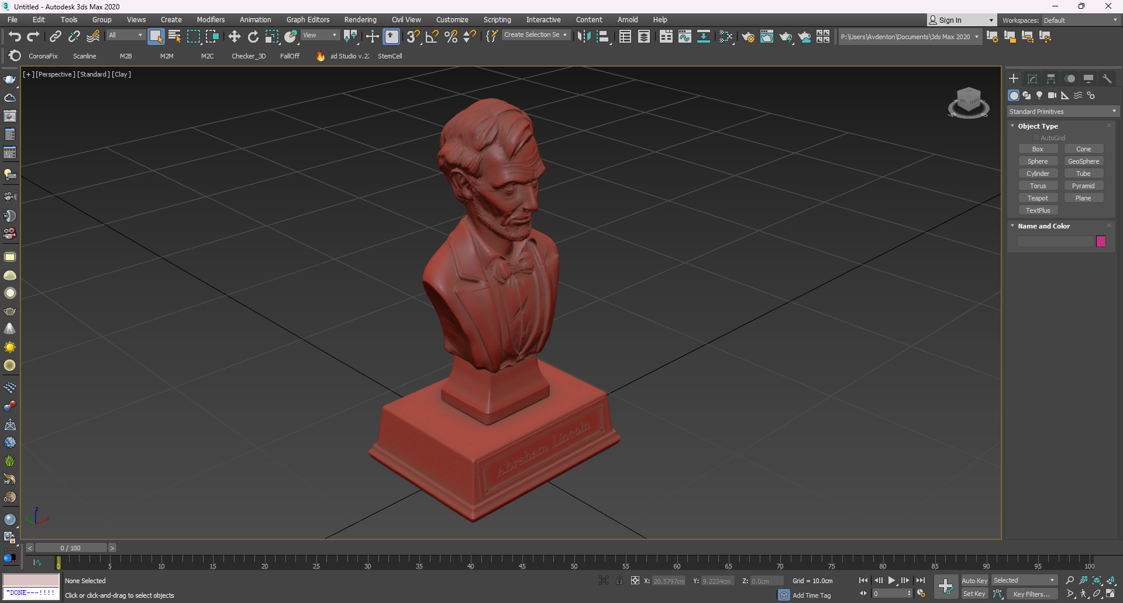Click the Teapot primitive button
Viewport: 1123px width, 603px height.
pyautogui.click(x=1038, y=198)
